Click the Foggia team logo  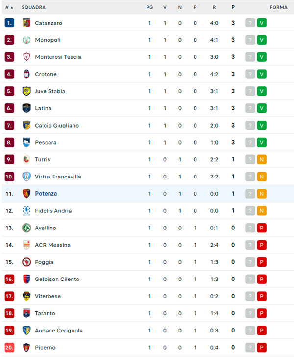click(x=26, y=262)
